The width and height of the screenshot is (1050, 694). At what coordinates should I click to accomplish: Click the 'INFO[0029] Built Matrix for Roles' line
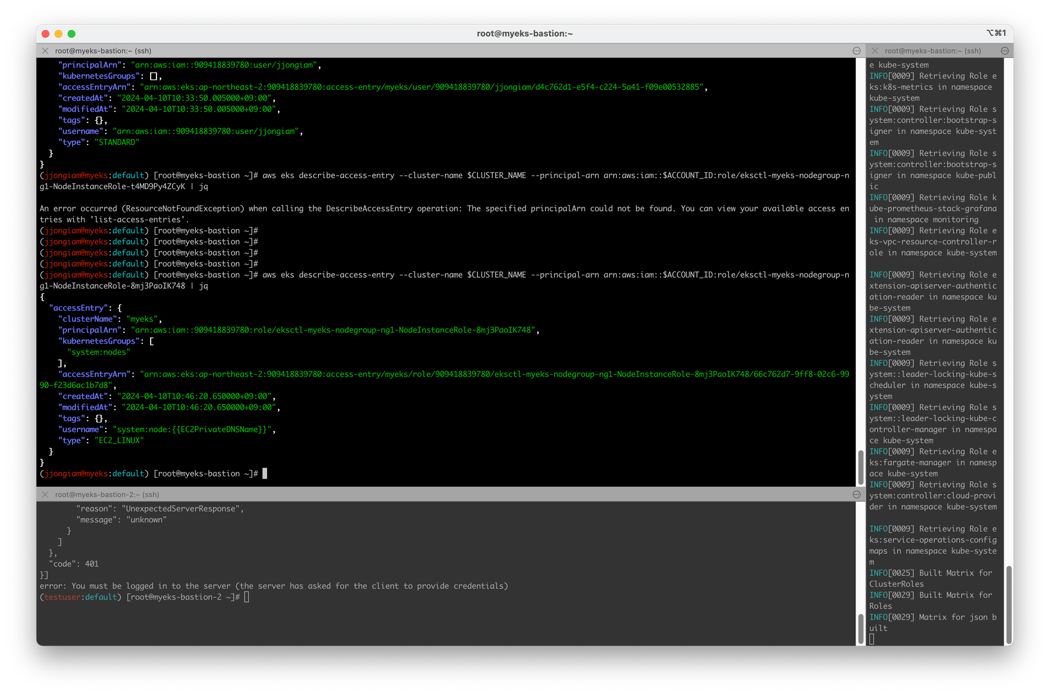[930, 601]
